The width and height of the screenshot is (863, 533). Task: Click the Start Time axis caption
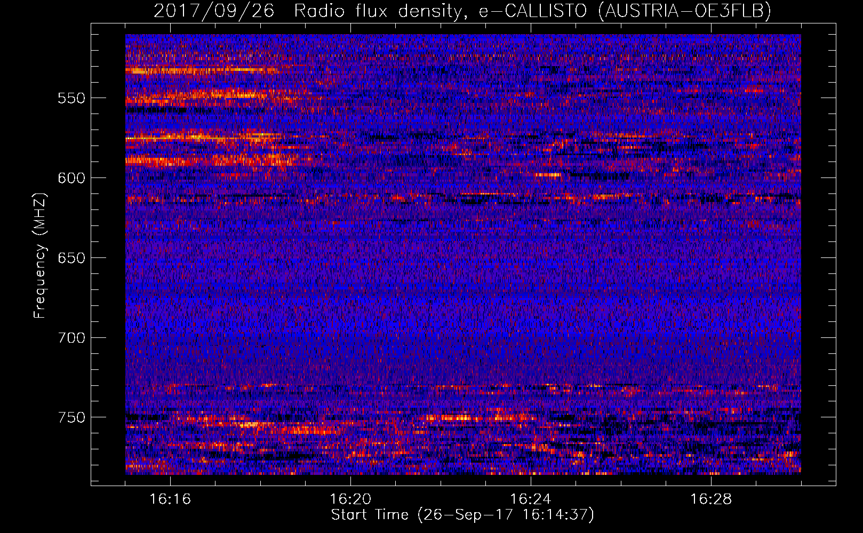[x=462, y=515]
